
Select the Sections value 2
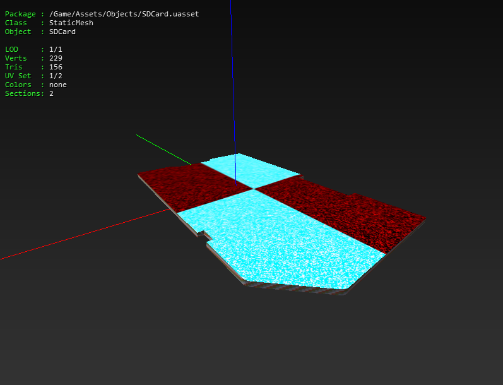(x=51, y=93)
